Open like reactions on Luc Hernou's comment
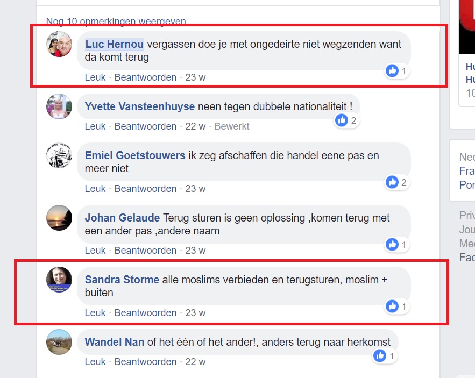This screenshot has height=378, width=475. pos(397,71)
